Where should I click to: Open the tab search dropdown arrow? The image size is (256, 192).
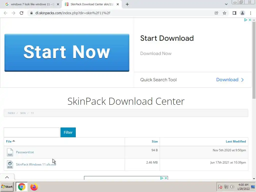(x=226, y=4)
